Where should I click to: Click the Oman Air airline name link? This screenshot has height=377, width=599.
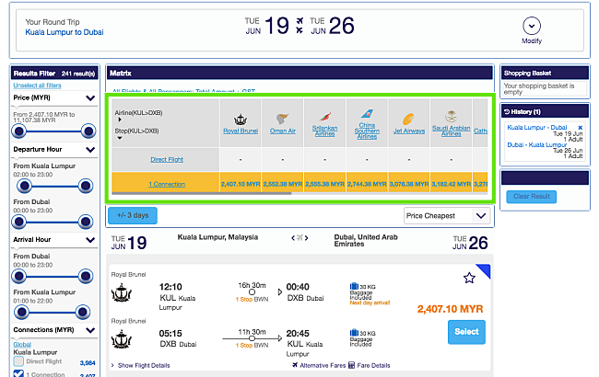[283, 131]
